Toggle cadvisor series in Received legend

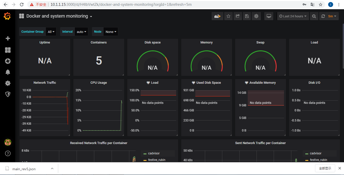[154, 153]
